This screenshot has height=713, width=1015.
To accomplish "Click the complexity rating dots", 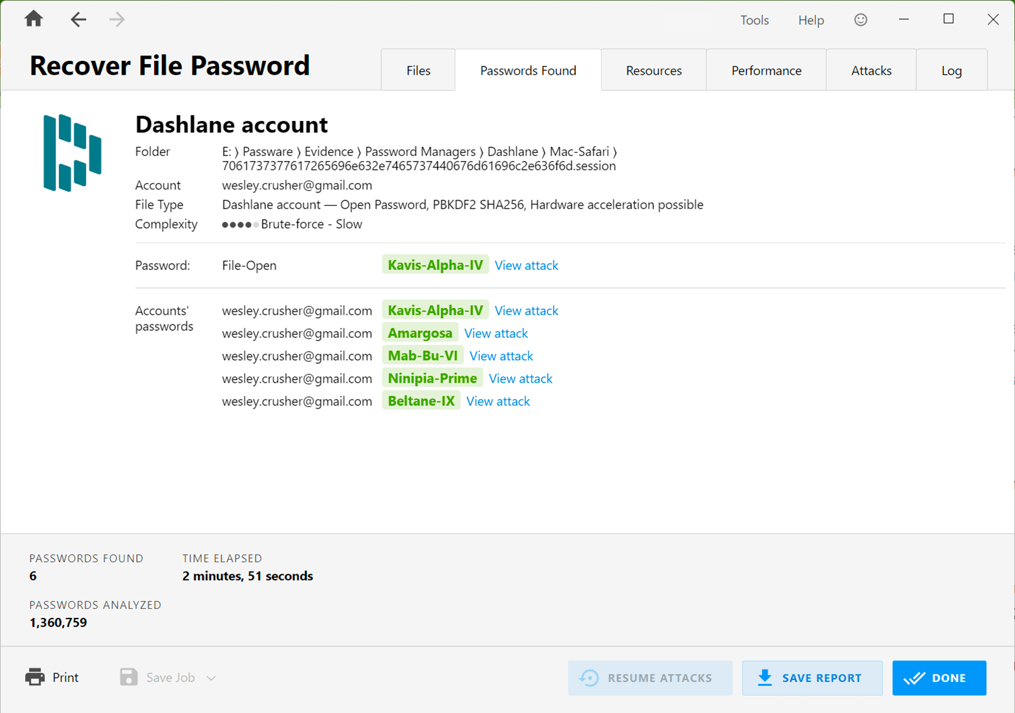I will pyautogui.click(x=239, y=224).
